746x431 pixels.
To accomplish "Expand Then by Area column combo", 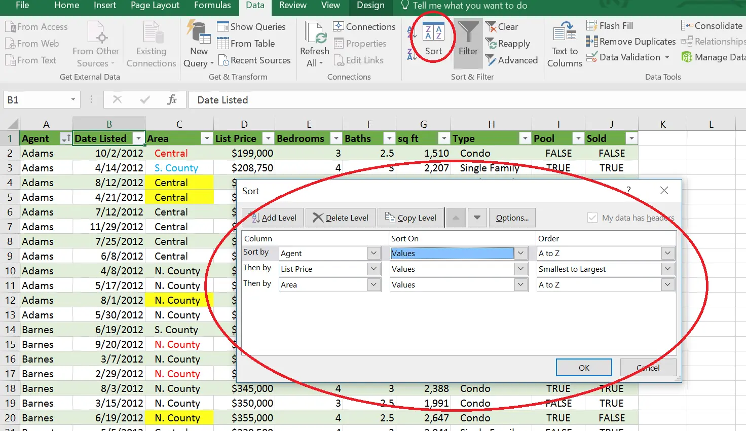I will point(374,284).
